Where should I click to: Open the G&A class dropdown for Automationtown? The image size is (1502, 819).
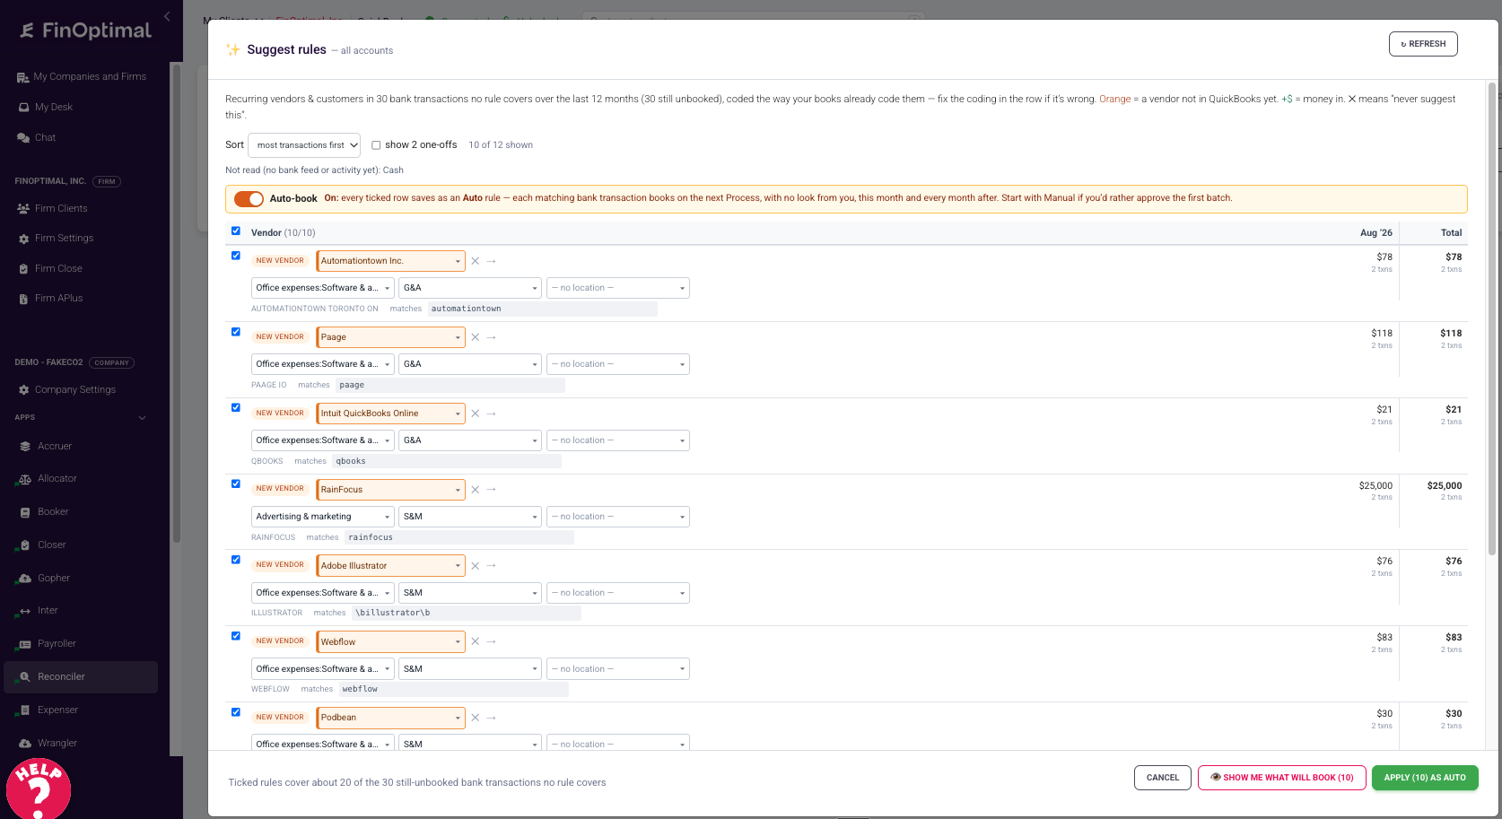click(470, 288)
